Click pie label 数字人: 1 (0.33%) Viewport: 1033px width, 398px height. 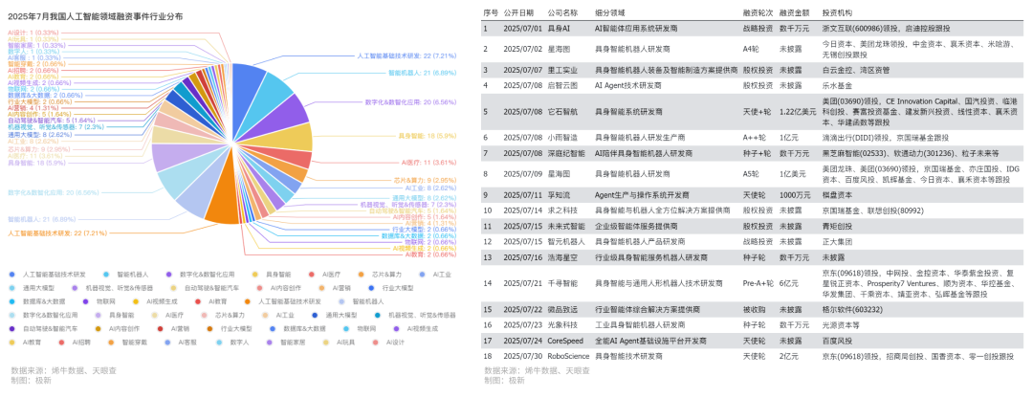pyautogui.click(x=33, y=52)
